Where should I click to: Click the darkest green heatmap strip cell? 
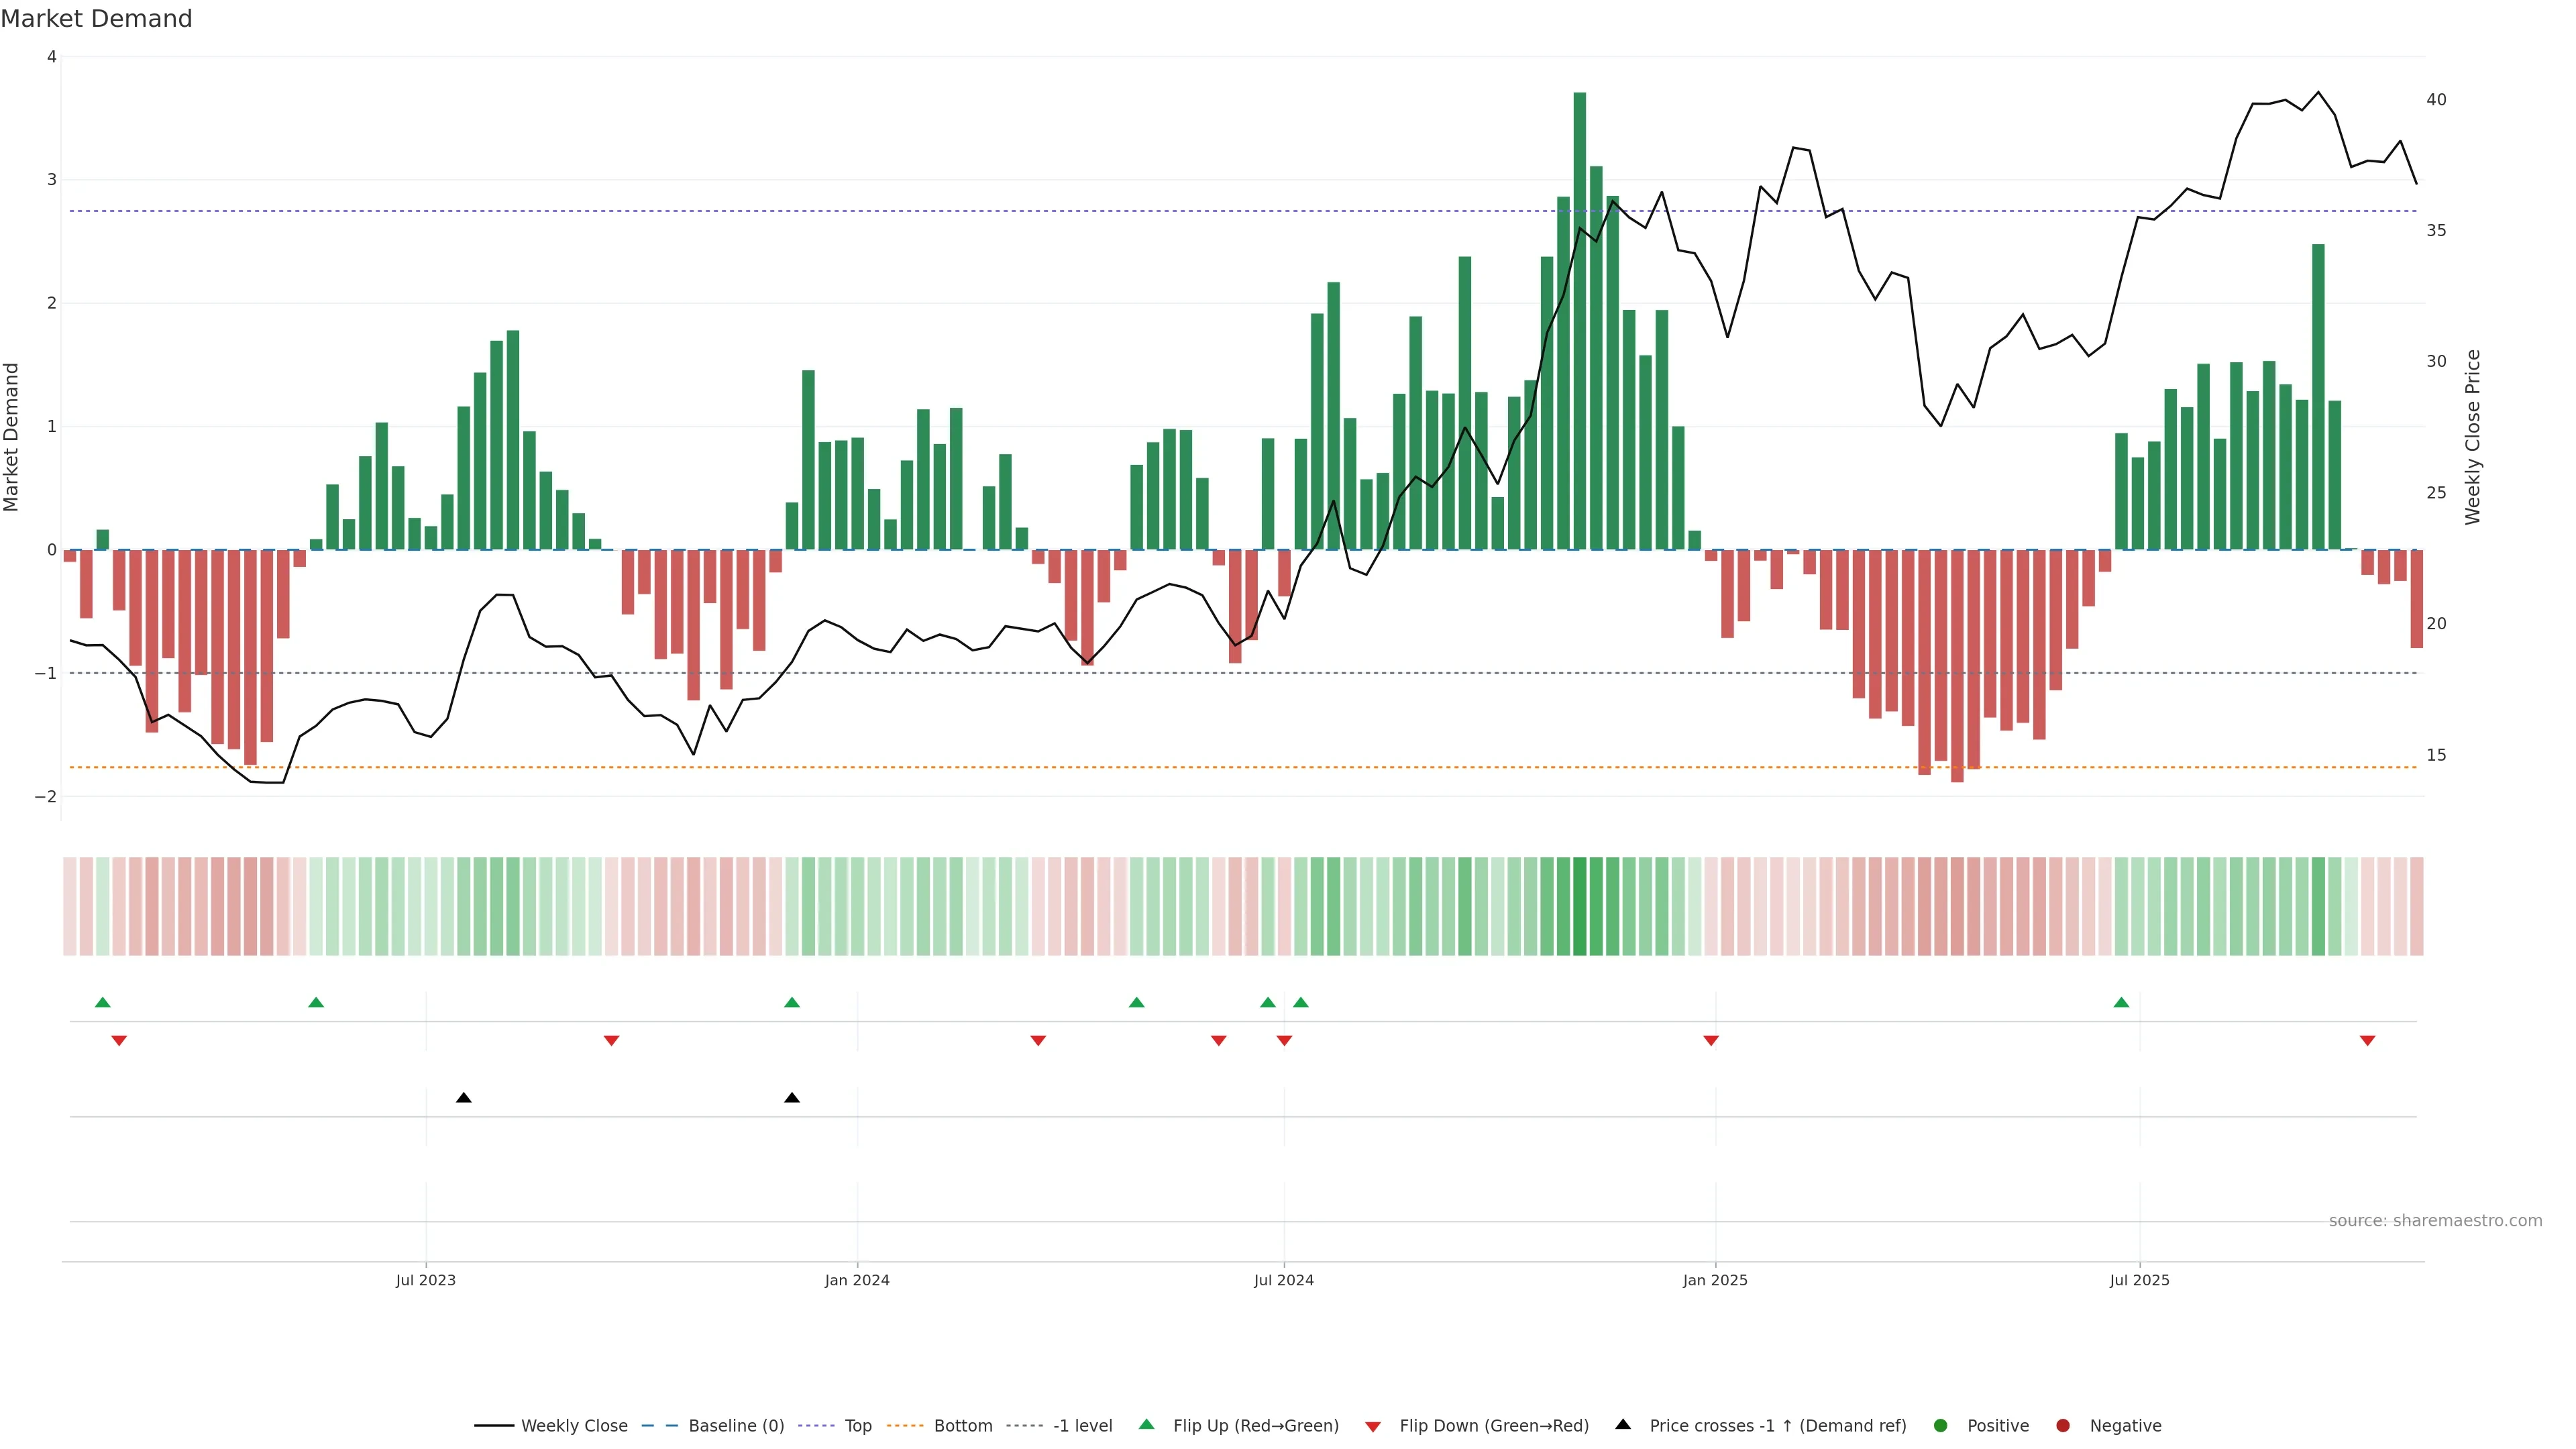pos(1580,906)
